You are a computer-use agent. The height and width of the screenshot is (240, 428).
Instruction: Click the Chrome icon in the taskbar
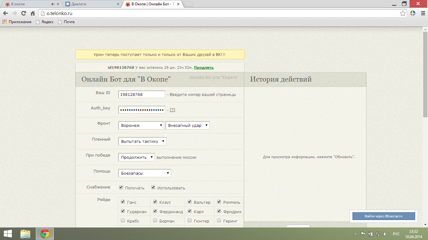pyautogui.click(x=45, y=233)
